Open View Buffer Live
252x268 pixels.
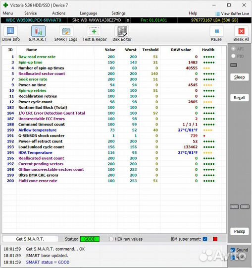pyautogui.click(x=232, y=14)
